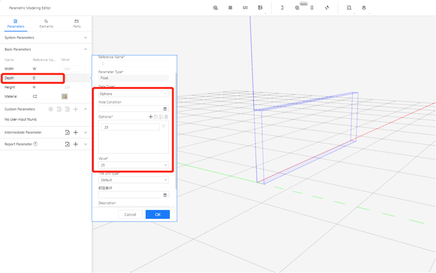Click the beta-labeled toolbar icon
The image size is (436, 273).
click(x=297, y=8)
